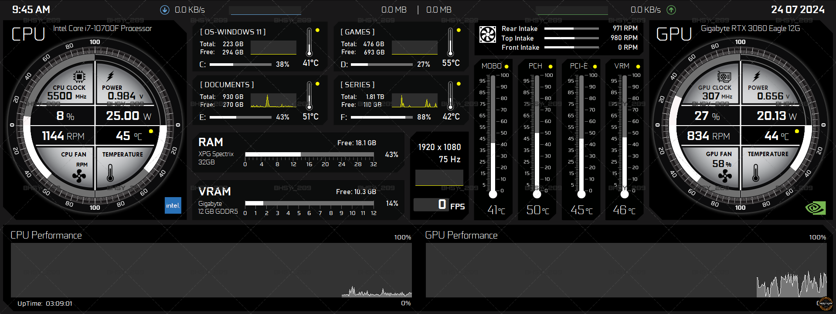This screenshot has width=836, height=314.
Task: Click the graphics card icon above GPU CLOCK
Action: 724,77
